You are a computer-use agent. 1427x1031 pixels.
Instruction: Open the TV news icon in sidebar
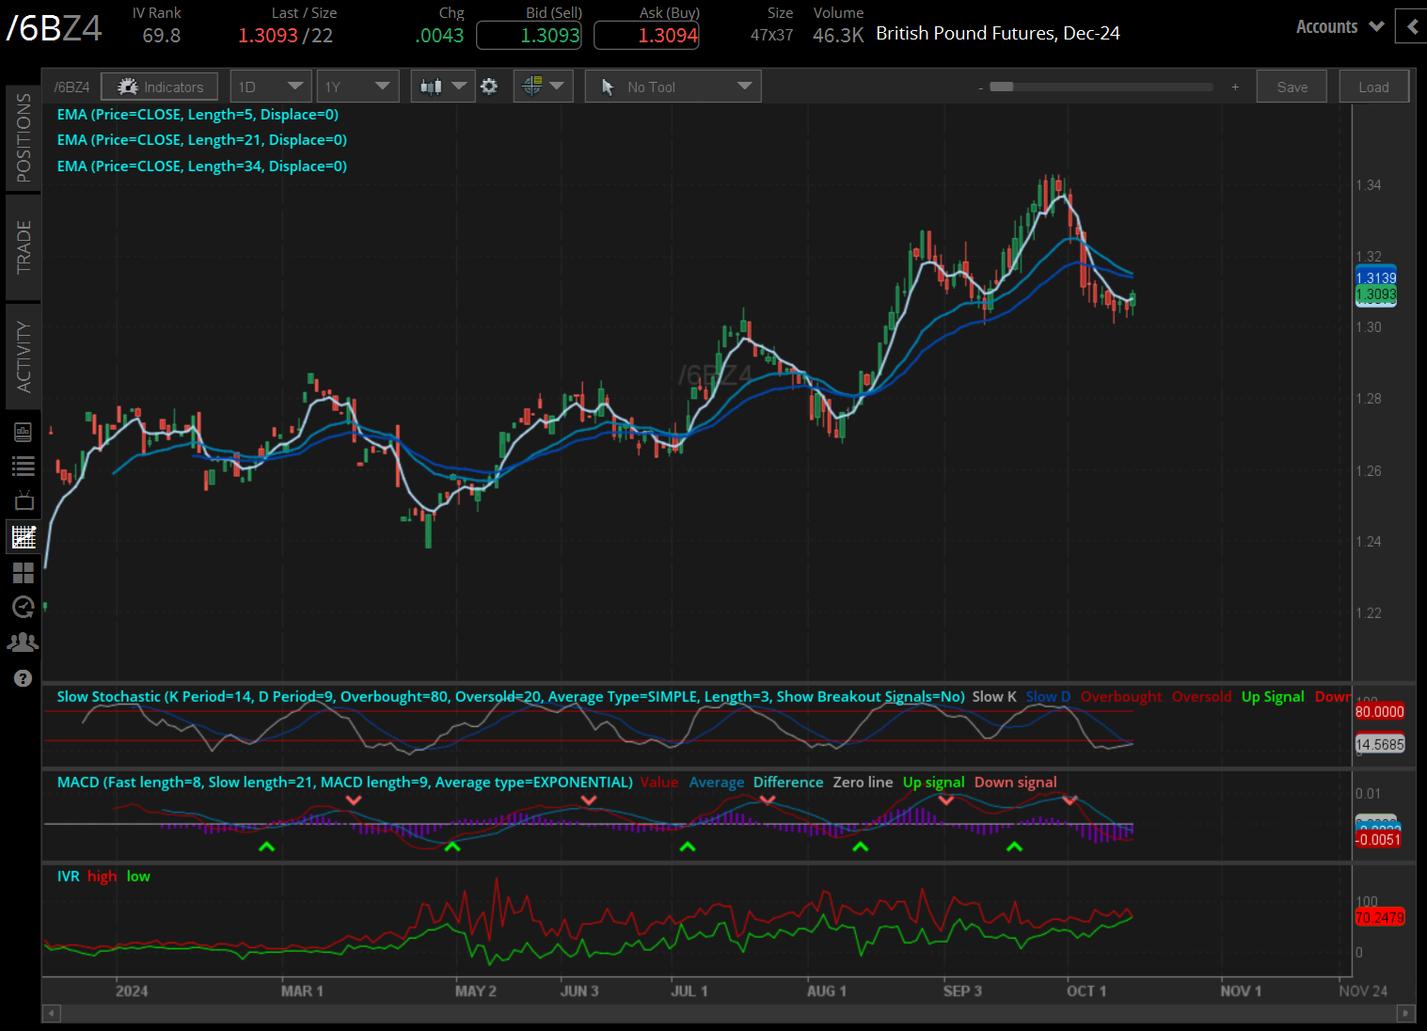[24, 500]
